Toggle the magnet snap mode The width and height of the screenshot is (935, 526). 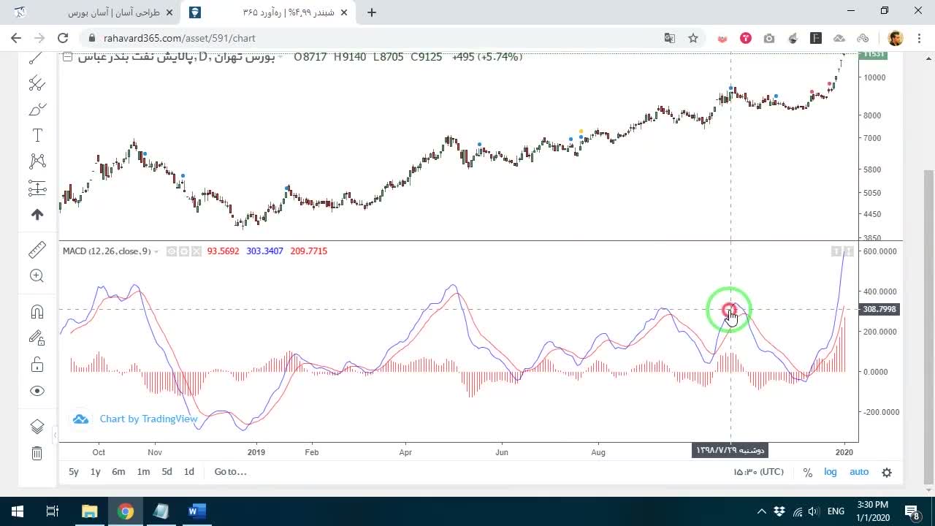pos(37,312)
